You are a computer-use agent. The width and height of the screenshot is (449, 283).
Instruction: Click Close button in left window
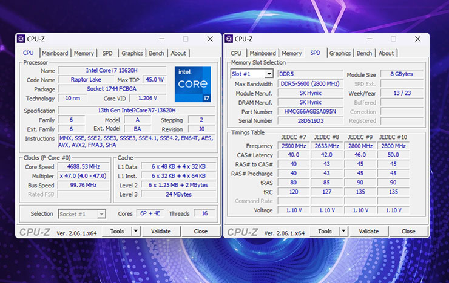(x=201, y=231)
